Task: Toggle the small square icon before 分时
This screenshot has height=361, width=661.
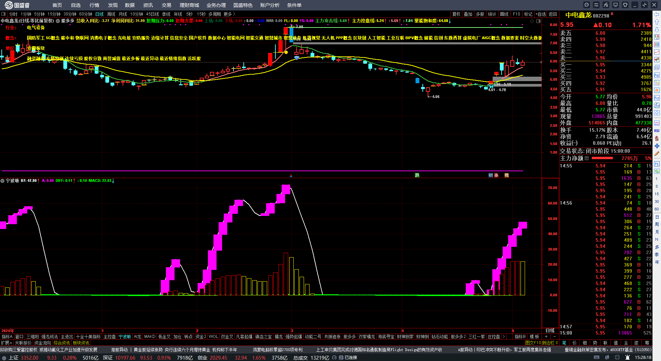Action: click(3, 14)
